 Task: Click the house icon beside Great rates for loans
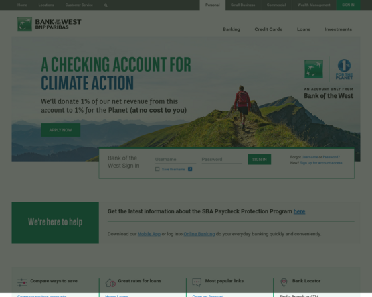click(x=110, y=282)
